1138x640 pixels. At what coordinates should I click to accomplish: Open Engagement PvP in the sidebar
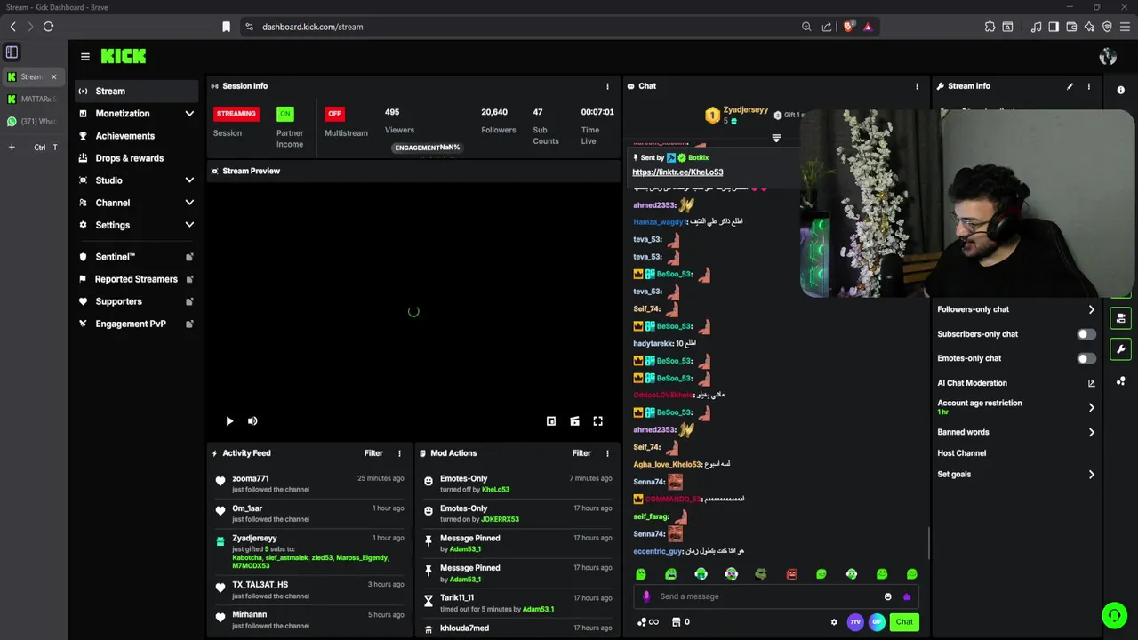coord(135,324)
